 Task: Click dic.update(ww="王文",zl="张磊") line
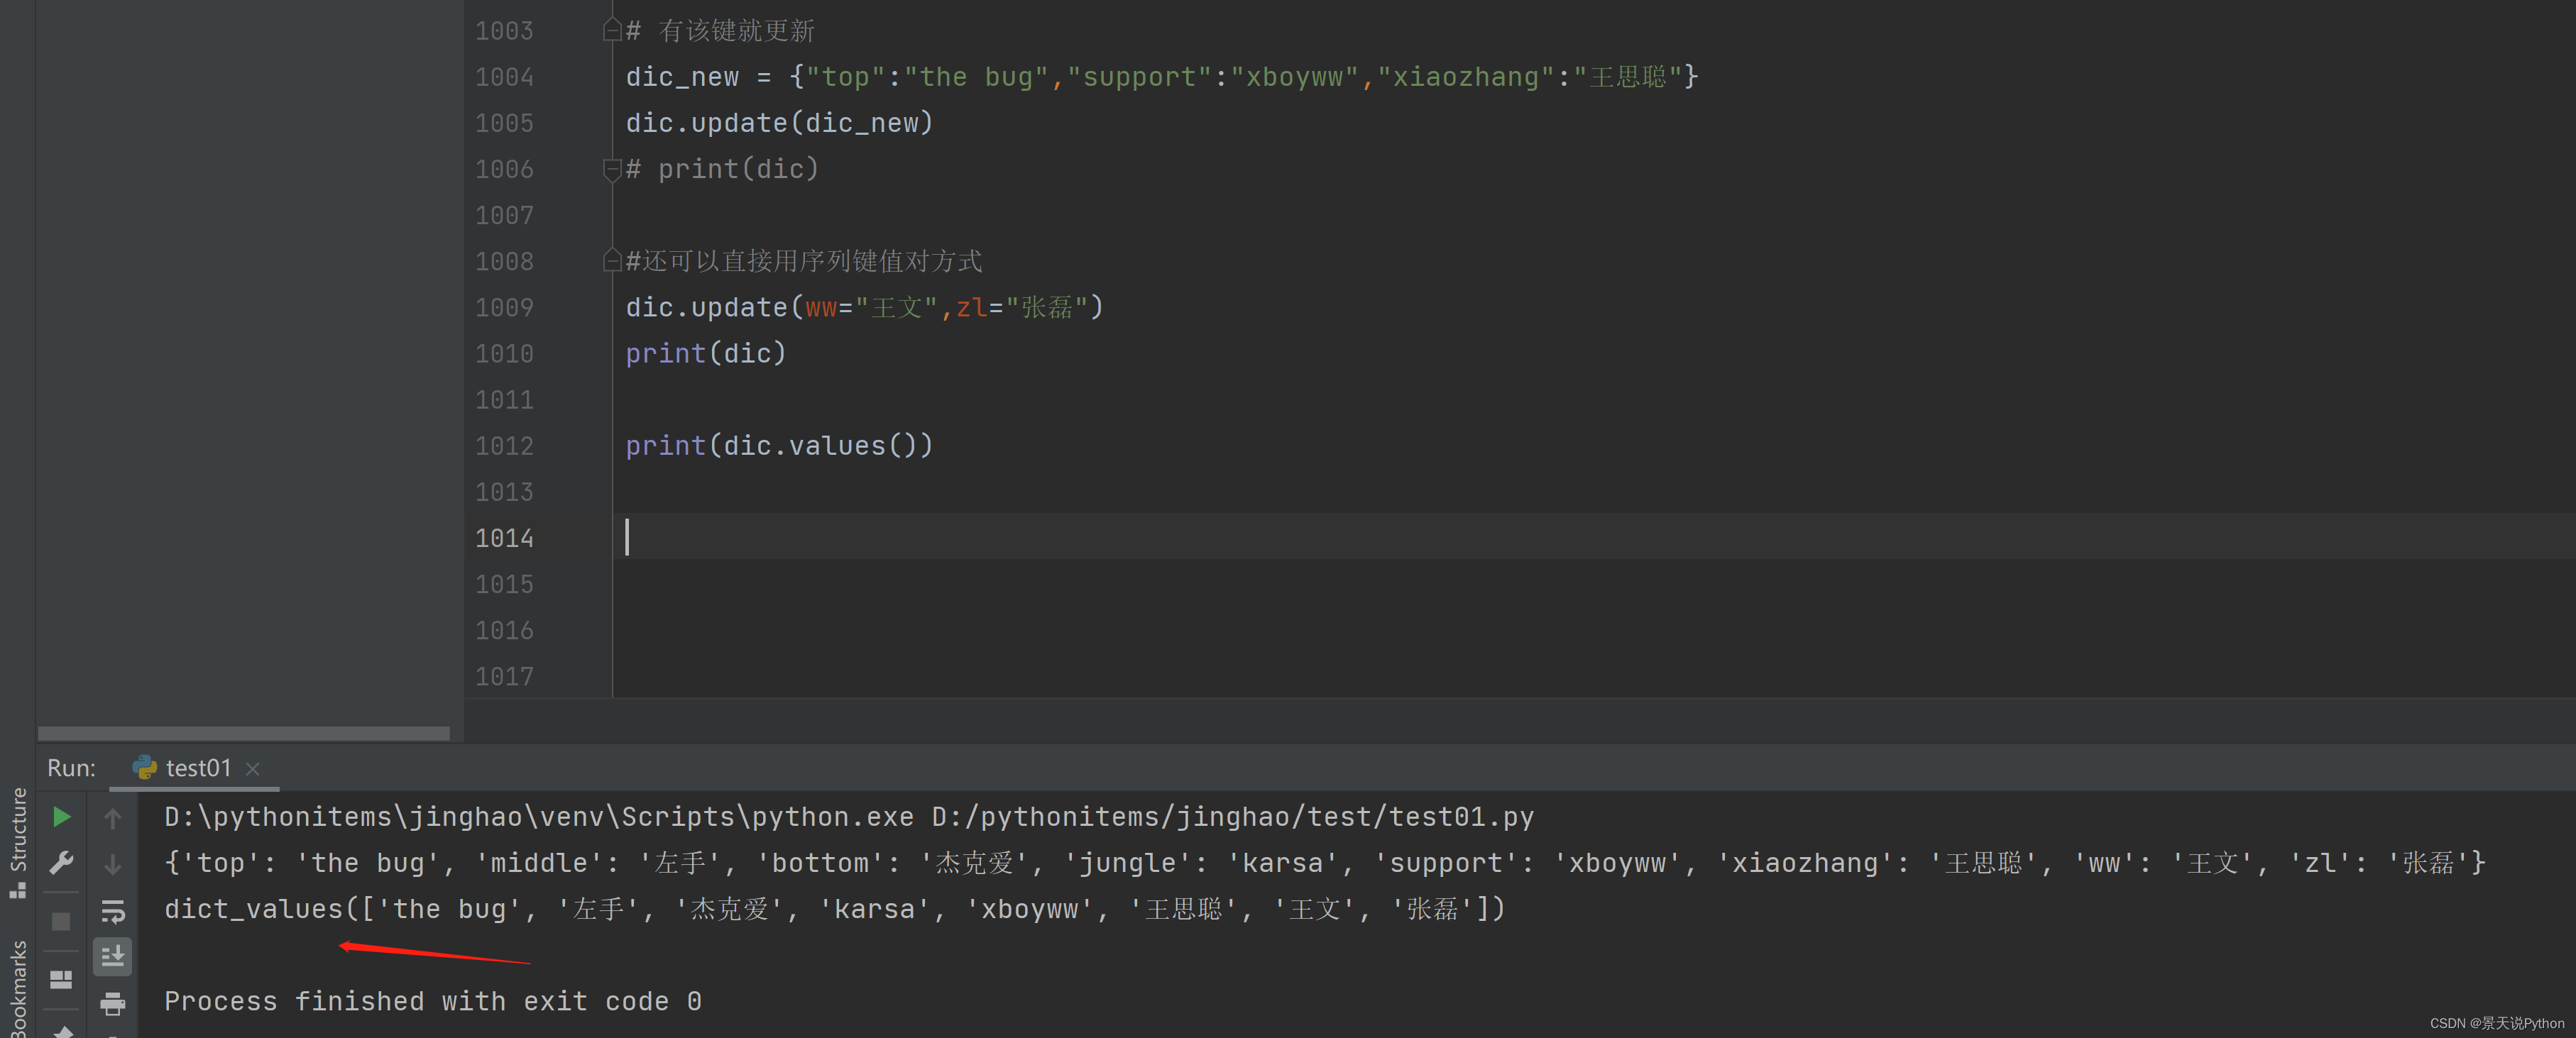[864, 307]
